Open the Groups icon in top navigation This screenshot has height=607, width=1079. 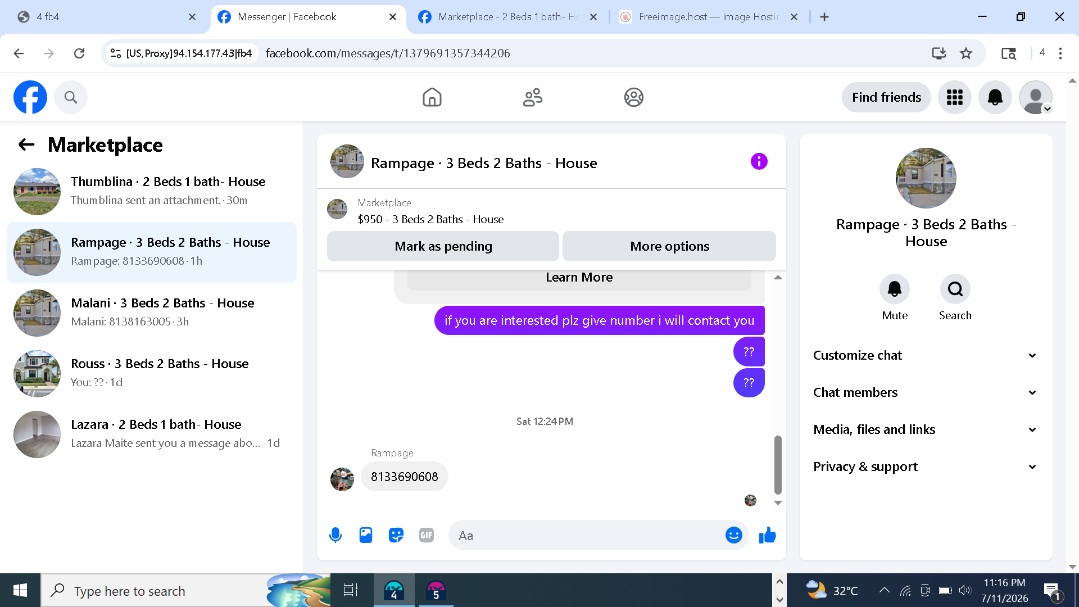(633, 97)
